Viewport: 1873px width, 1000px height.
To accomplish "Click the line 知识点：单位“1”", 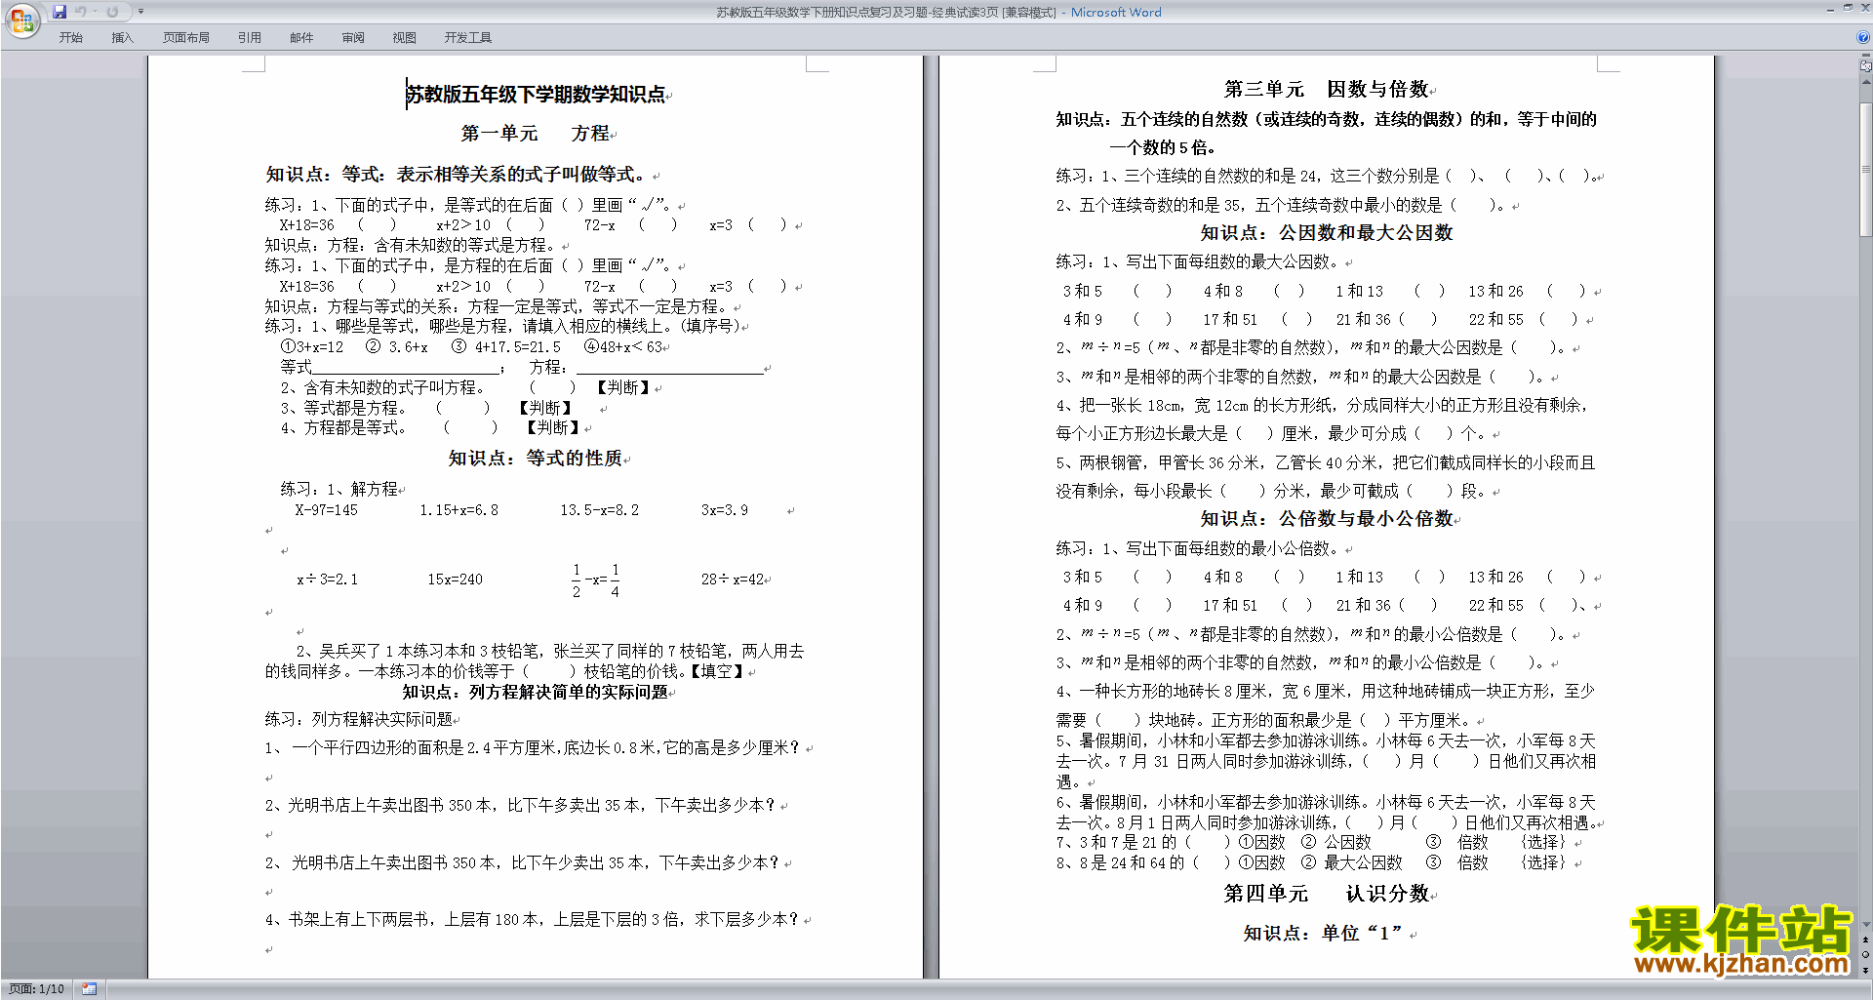I will 1323,934.
